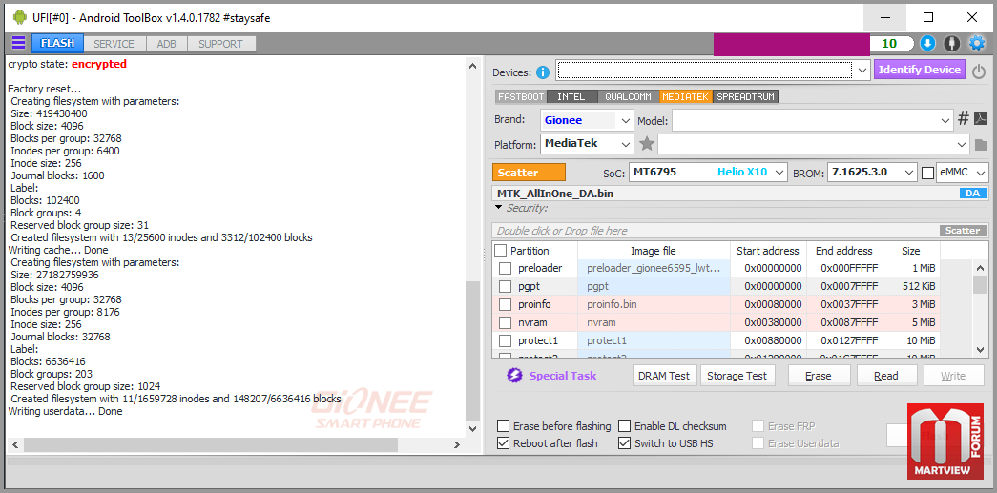Uncheck Switch to USB HS
Image resolution: width=997 pixels, height=493 pixels.
[624, 443]
